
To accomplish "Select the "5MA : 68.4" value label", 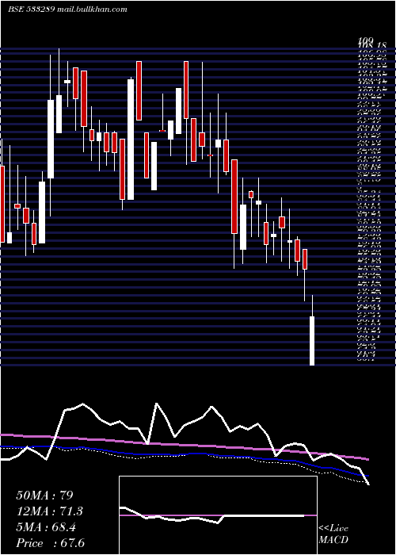I will (x=46, y=527).
